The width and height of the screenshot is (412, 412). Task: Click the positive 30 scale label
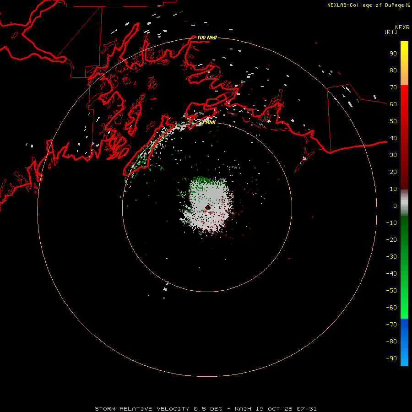(x=393, y=155)
